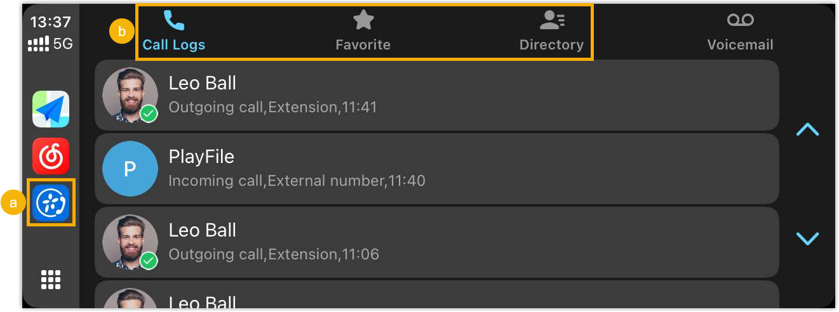The height and width of the screenshot is (312, 839).
Task: Open the CarPlay app grid dashboard
Action: click(51, 279)
